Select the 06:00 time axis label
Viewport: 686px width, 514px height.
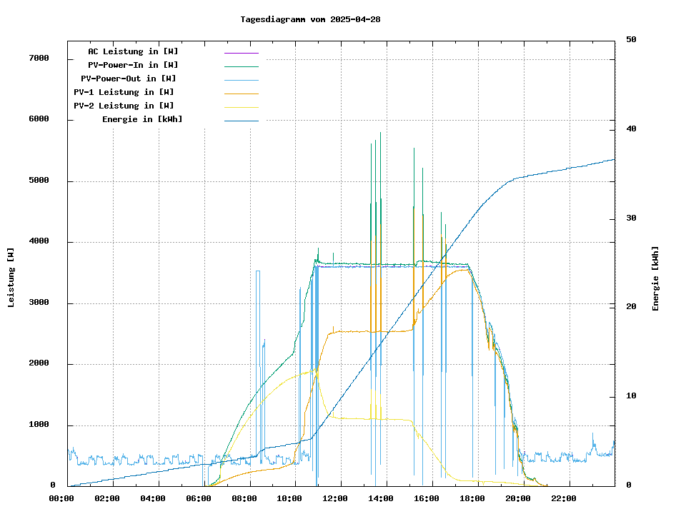coord(199,498)
